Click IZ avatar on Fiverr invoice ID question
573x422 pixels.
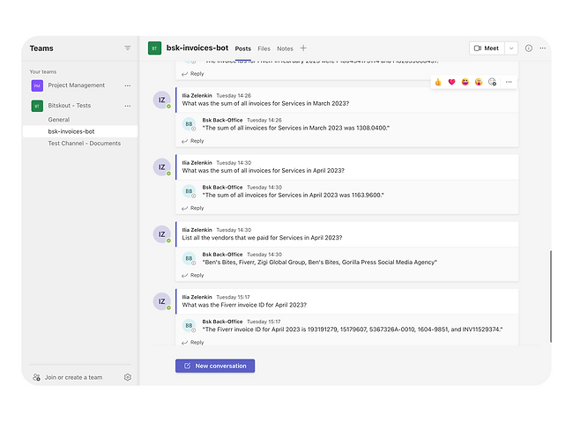tap(161, 301)
